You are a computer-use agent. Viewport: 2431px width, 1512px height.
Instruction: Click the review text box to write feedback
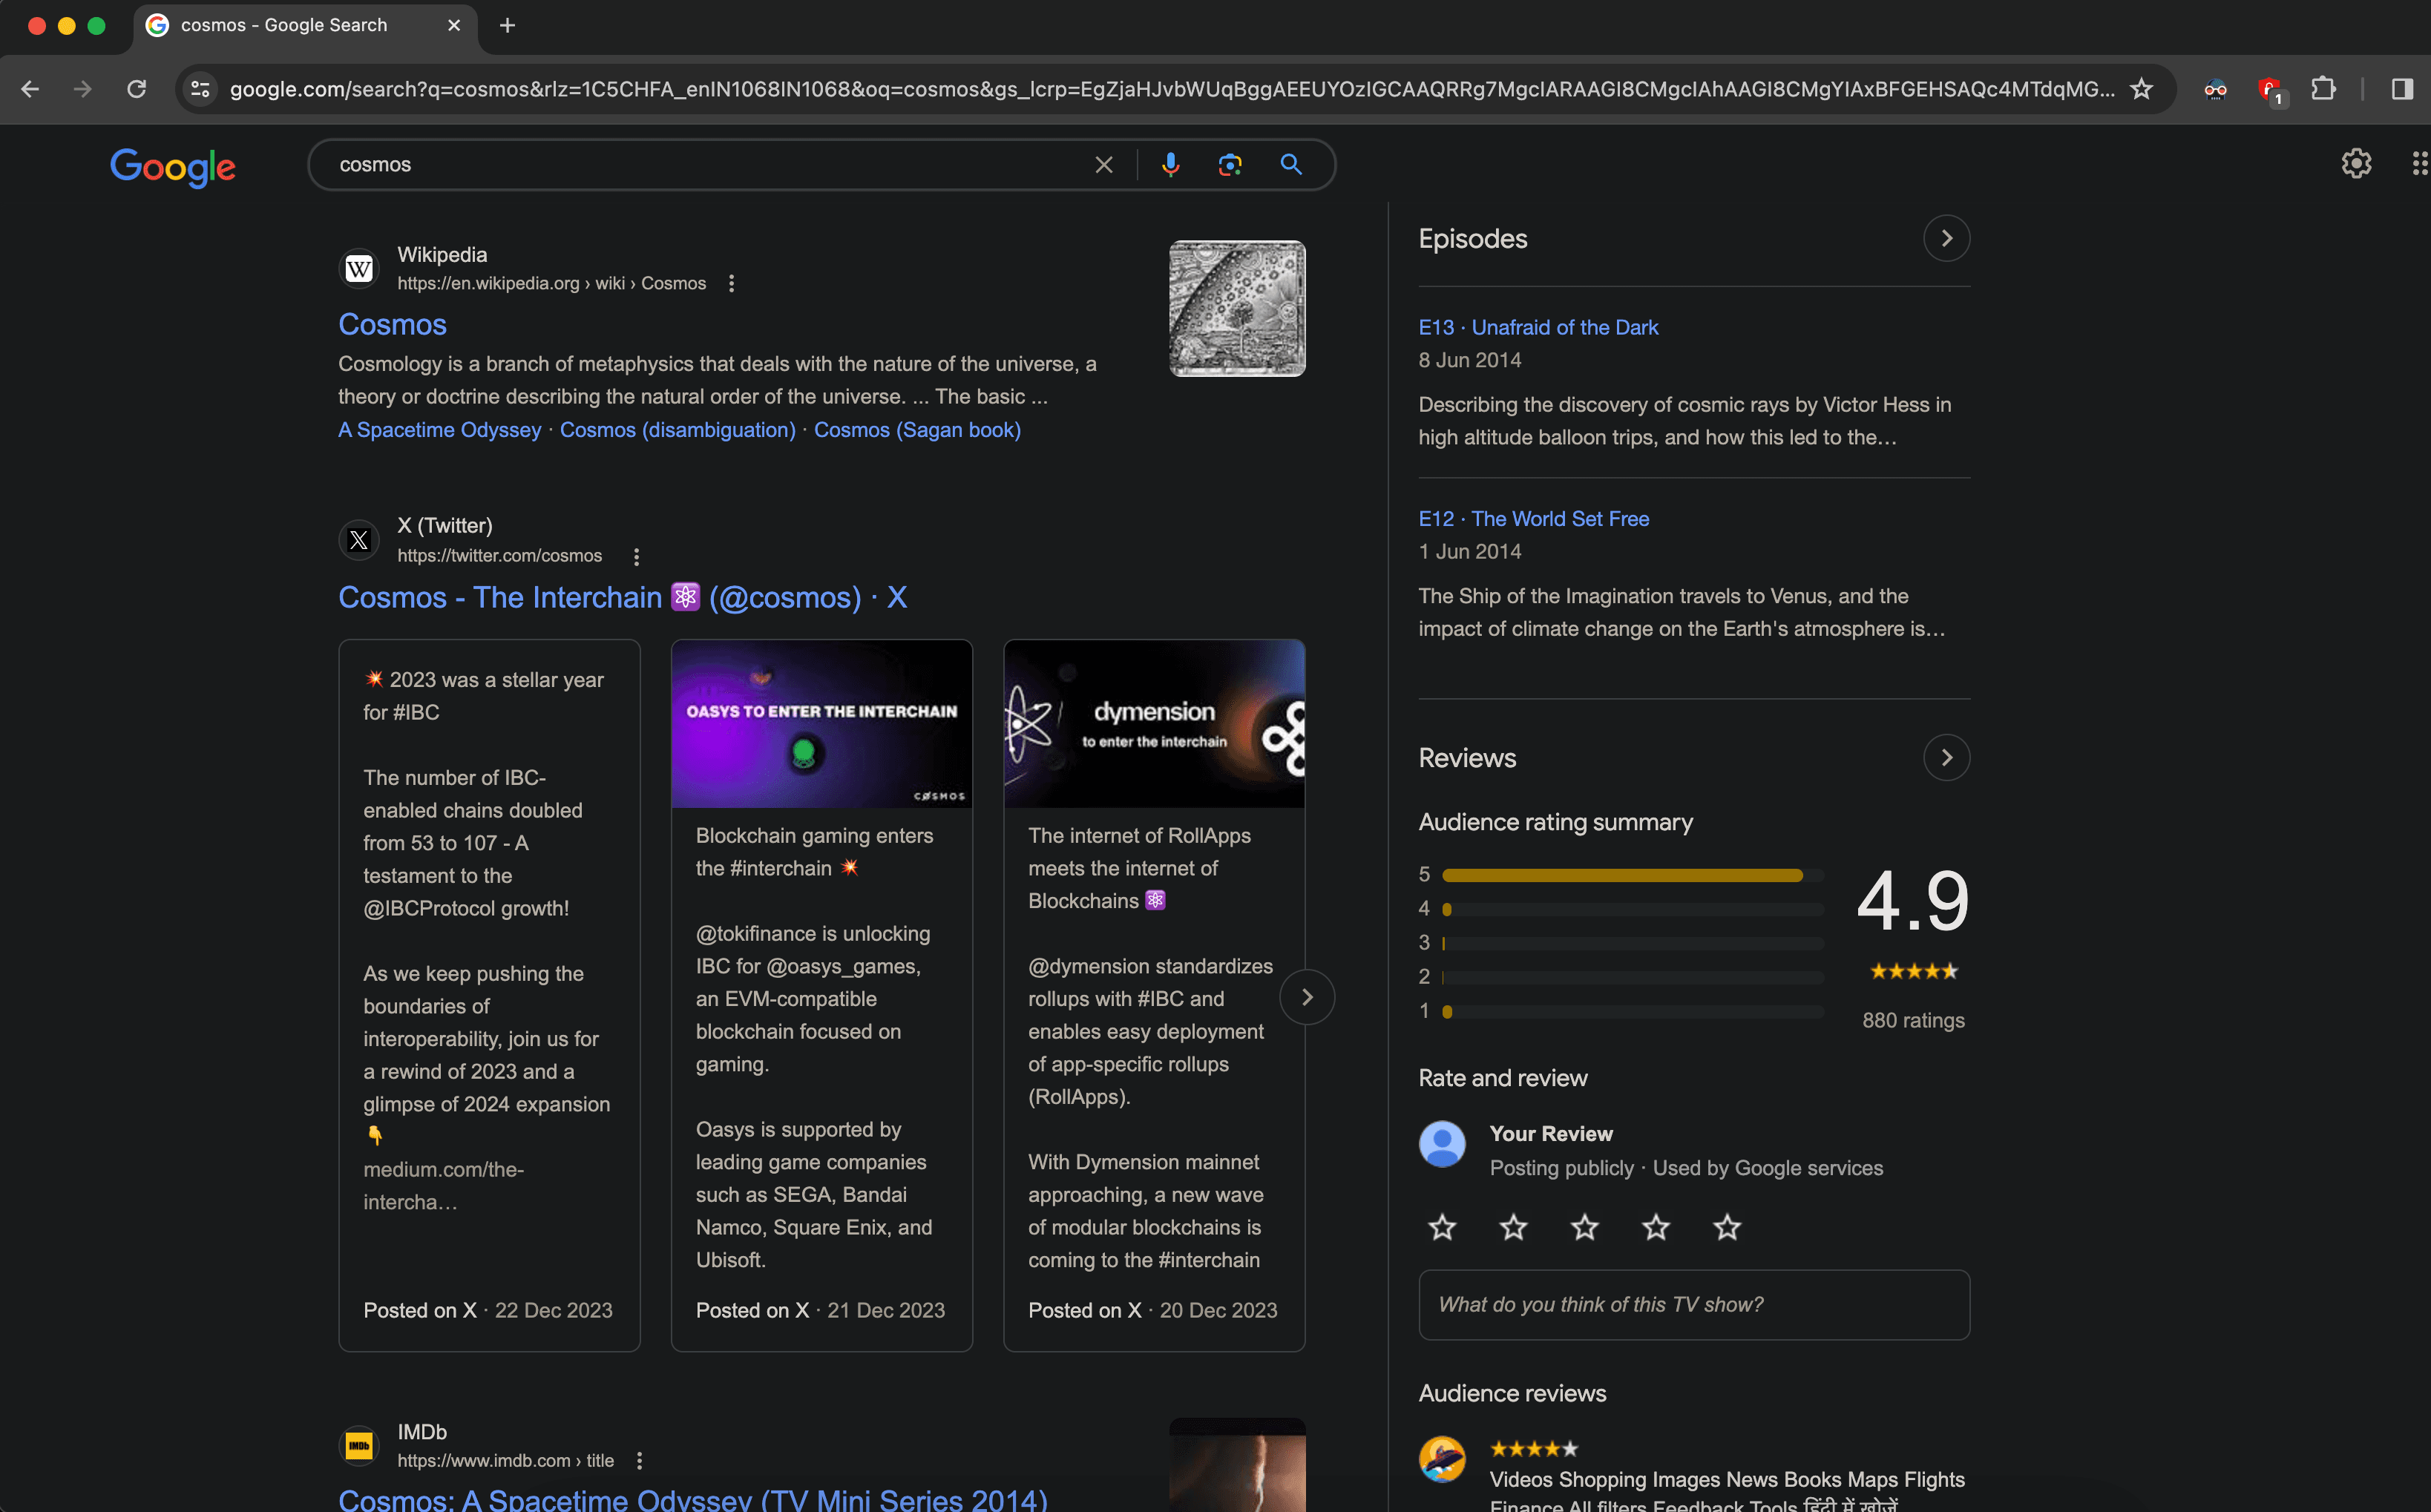click(x=1692, y=1304)
